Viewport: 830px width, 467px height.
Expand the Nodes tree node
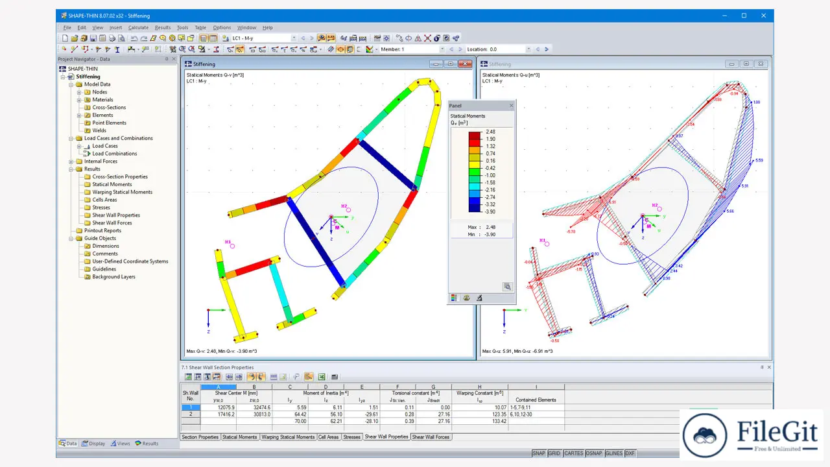(79, 92)
